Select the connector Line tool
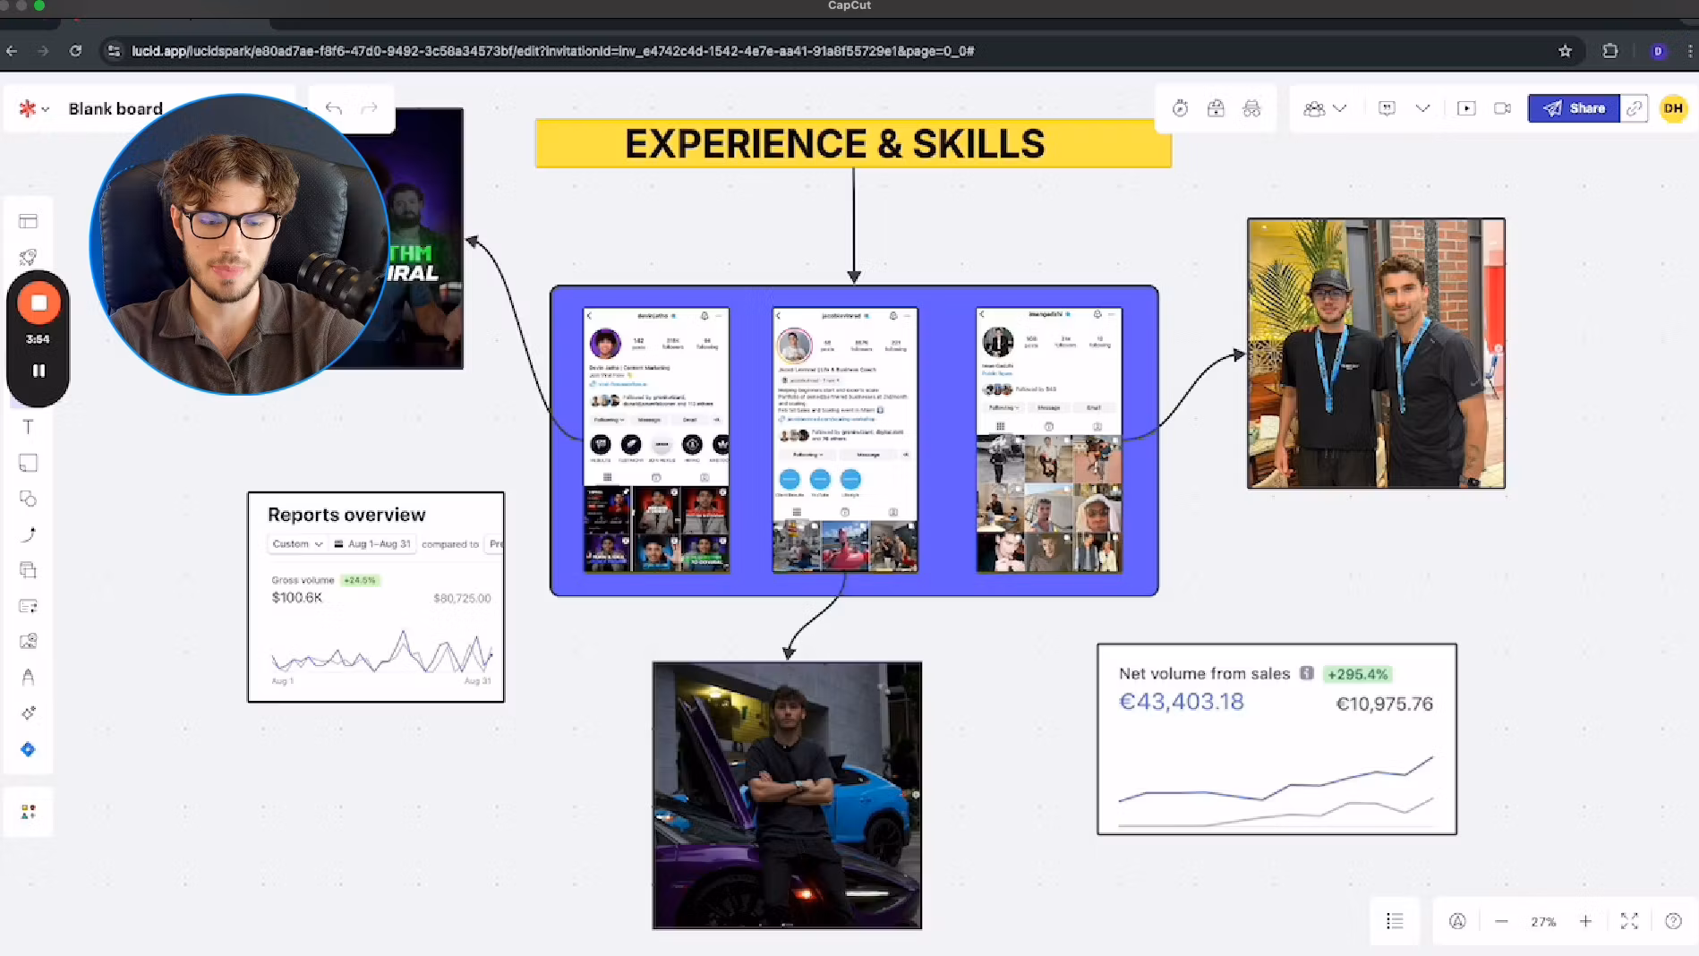Image resolution: width=1699 pixels, height=956 pixels. point(28,534)
